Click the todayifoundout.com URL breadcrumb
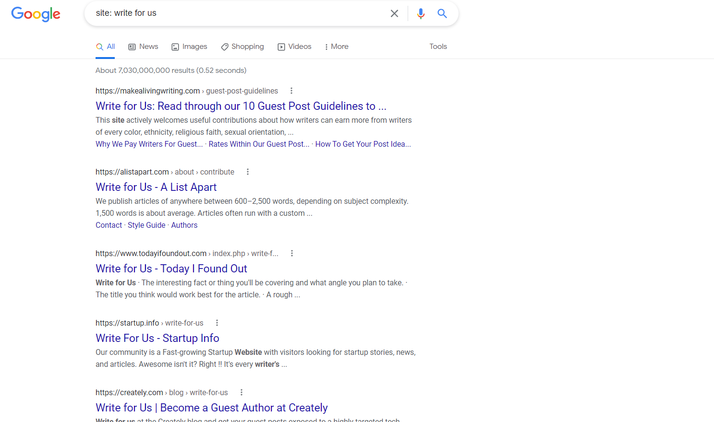The image size is (714, 422). click(187, 253)
